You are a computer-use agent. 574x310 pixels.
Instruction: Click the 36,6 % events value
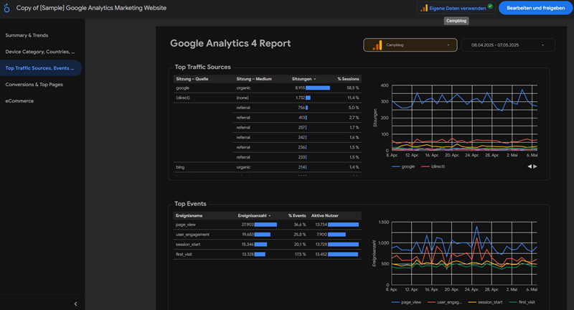coord(300,225)
